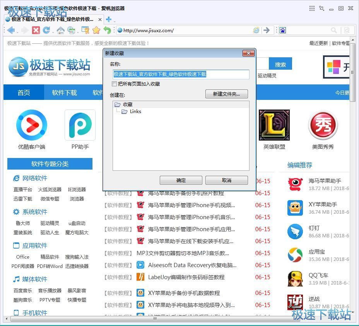Screen dimensions: 359x326
Task: Click the page search icon right of magnifier
Action: pyautogui.click(x=347, y=30)
